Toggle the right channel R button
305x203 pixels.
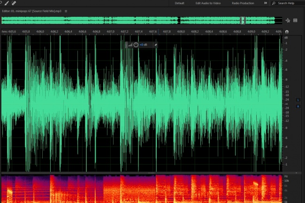pos(298,106)
